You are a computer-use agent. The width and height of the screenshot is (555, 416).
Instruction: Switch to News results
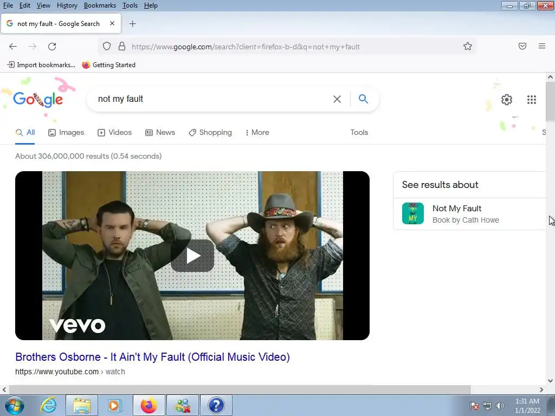(x=160, y=132)
